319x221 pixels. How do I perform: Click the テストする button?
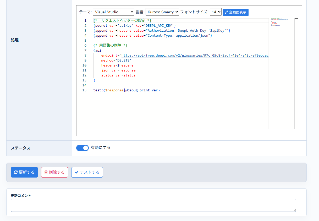pyautogui.click(x=87, y=172)
